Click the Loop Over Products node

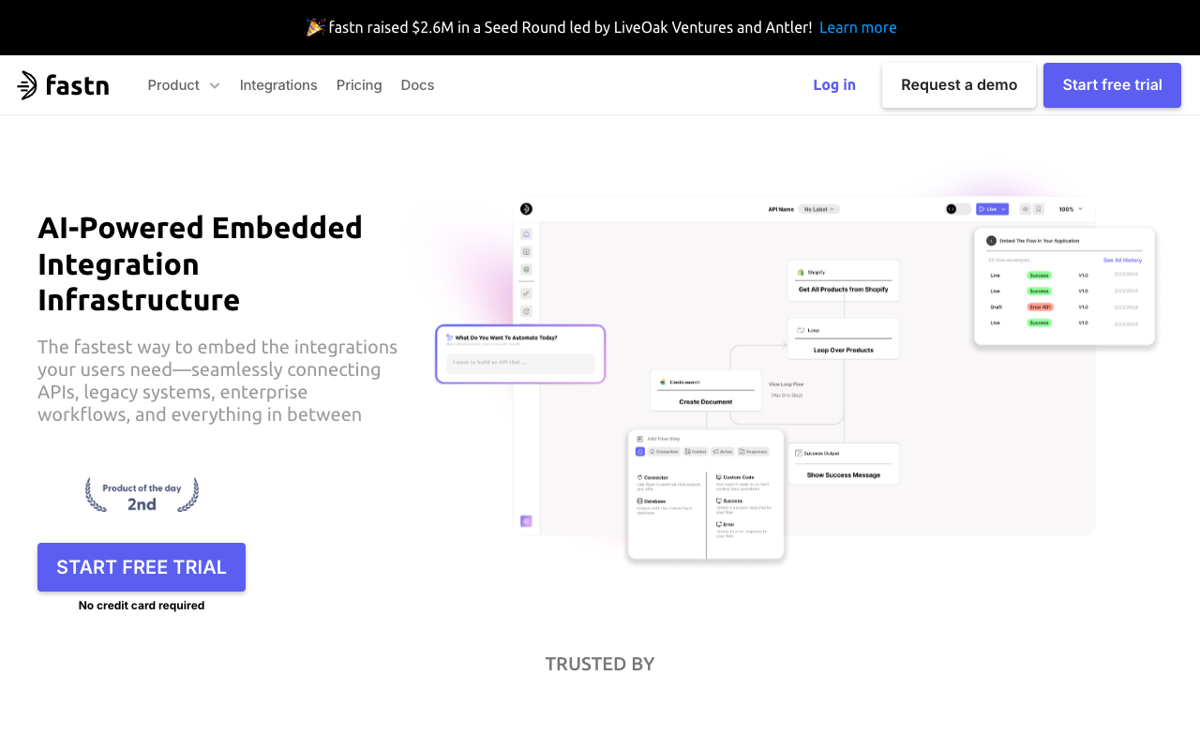844,339
